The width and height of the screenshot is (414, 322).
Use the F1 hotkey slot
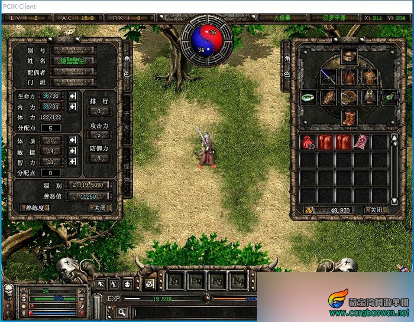(x=174, y=281)
